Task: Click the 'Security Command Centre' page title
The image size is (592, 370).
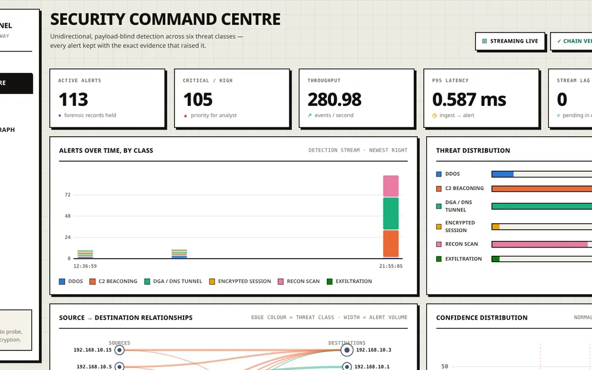Action: point(165,20)
